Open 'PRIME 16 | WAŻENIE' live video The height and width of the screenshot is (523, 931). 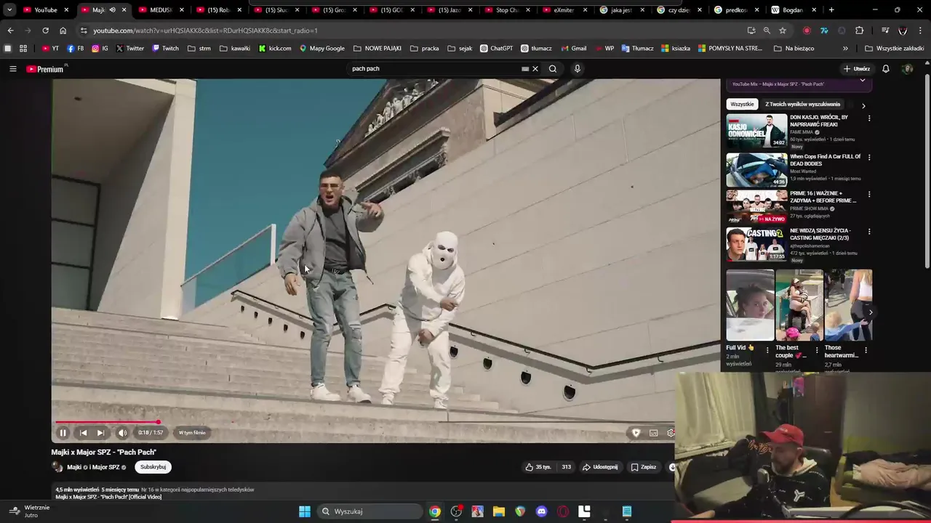pos(756,207)
